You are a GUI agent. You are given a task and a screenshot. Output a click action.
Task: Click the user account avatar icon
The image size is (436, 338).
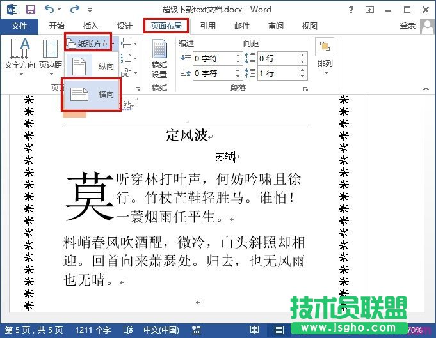[427, 26]
